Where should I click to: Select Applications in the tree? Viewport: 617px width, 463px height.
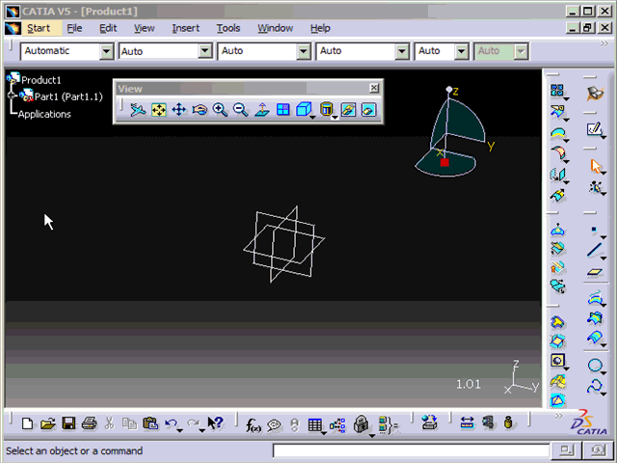44,114
